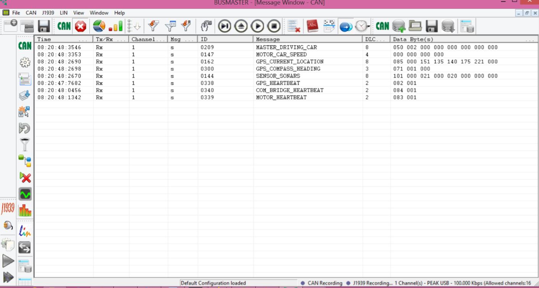539x288 pixels.
Task: Click the funnel with window icon
Action: tap(170, 26)
